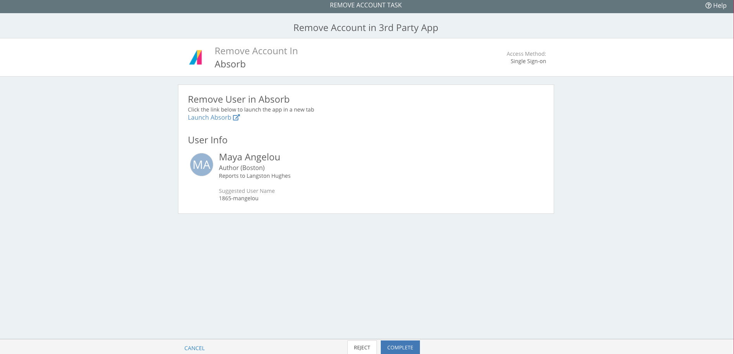Click the Single Sign-on access method value
734x354 pixels.
528,61
